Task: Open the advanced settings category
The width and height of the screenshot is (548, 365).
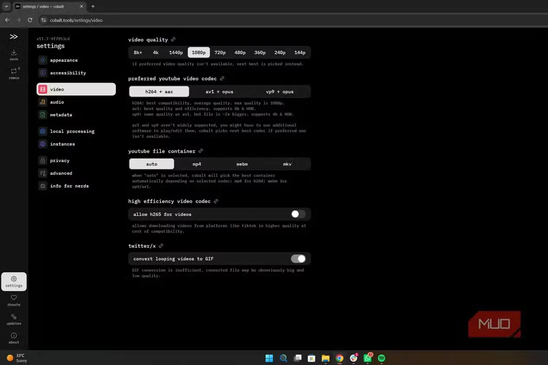Action: click(76, 173)
